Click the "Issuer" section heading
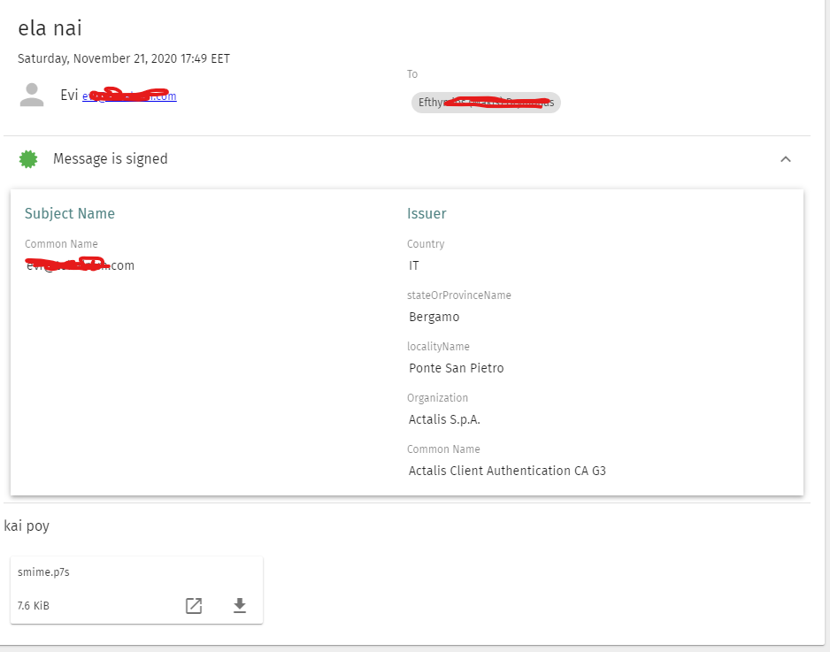This screenshot has height=652, width=830. (427, 213)
